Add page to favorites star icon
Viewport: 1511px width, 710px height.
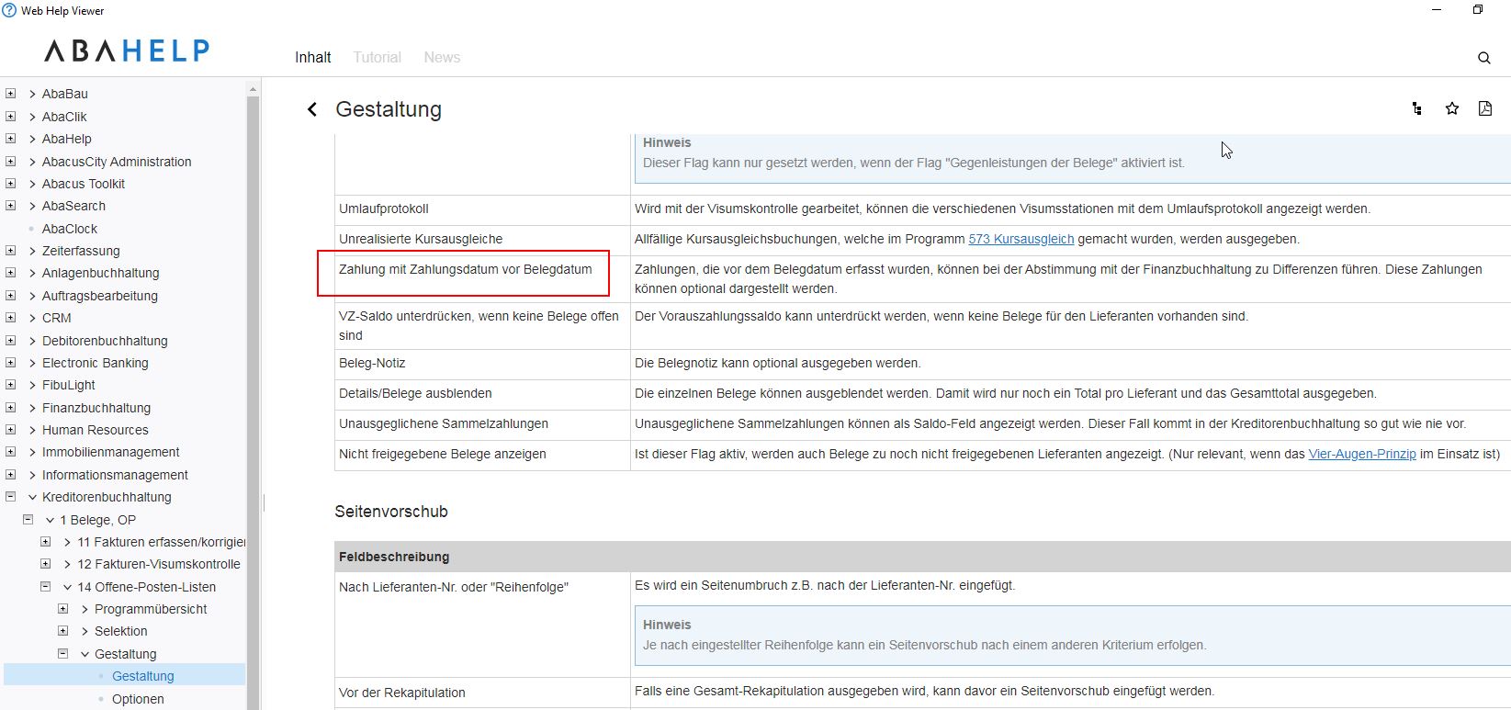(x=1451, y=108)
